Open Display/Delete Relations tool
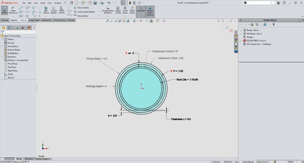 coord(108,10)
